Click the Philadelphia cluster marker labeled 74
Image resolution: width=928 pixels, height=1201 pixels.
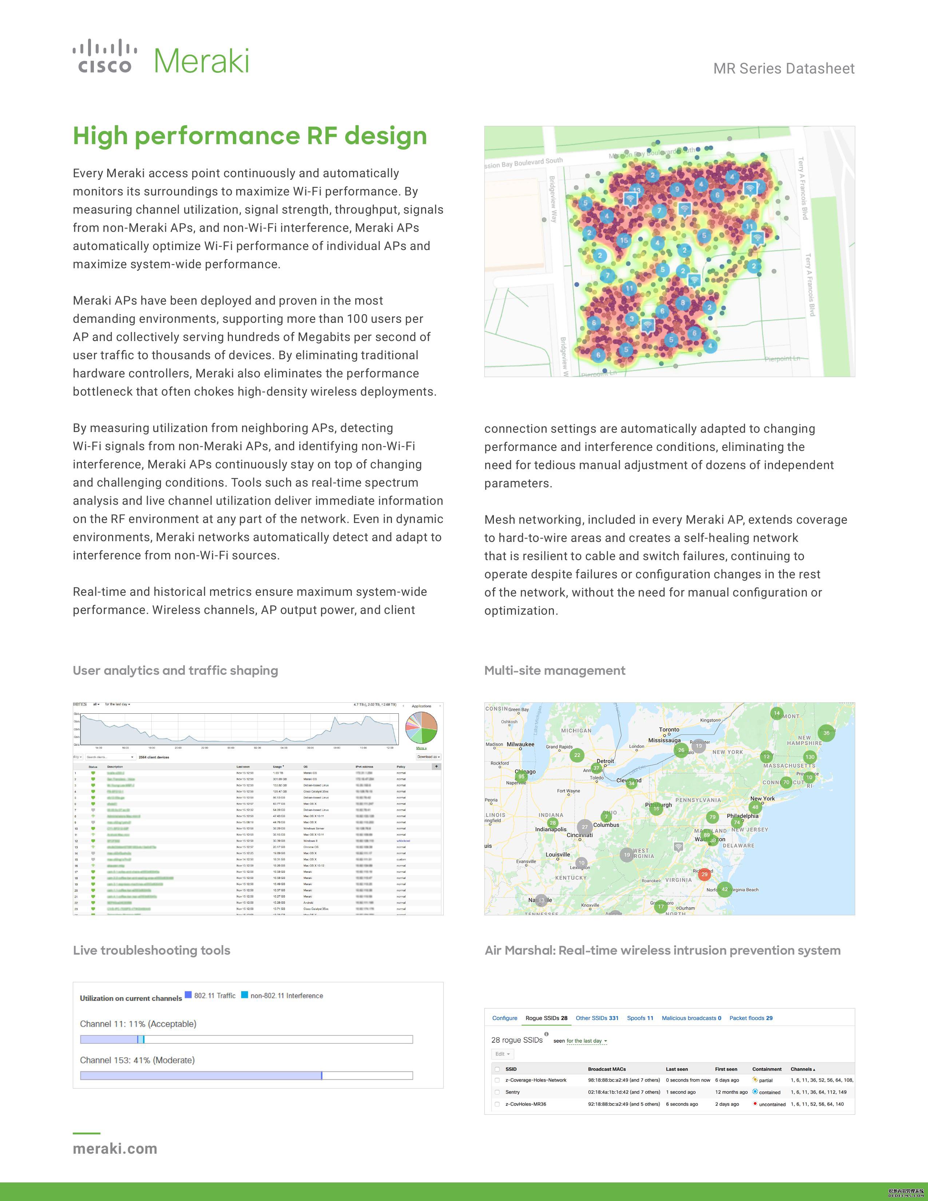737,823
